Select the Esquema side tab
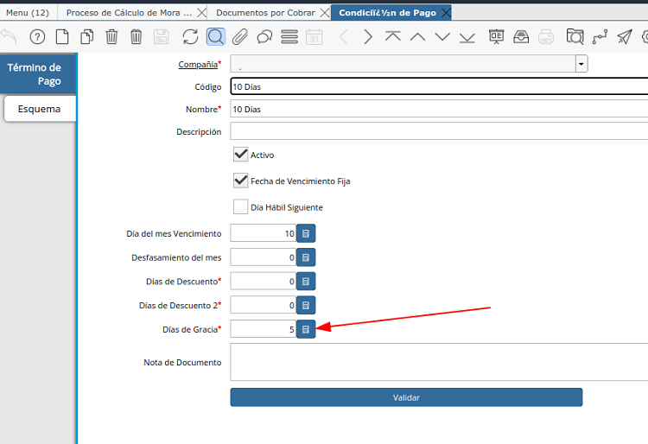This screenshot has width=648, height=444. [x=39, y=109]
